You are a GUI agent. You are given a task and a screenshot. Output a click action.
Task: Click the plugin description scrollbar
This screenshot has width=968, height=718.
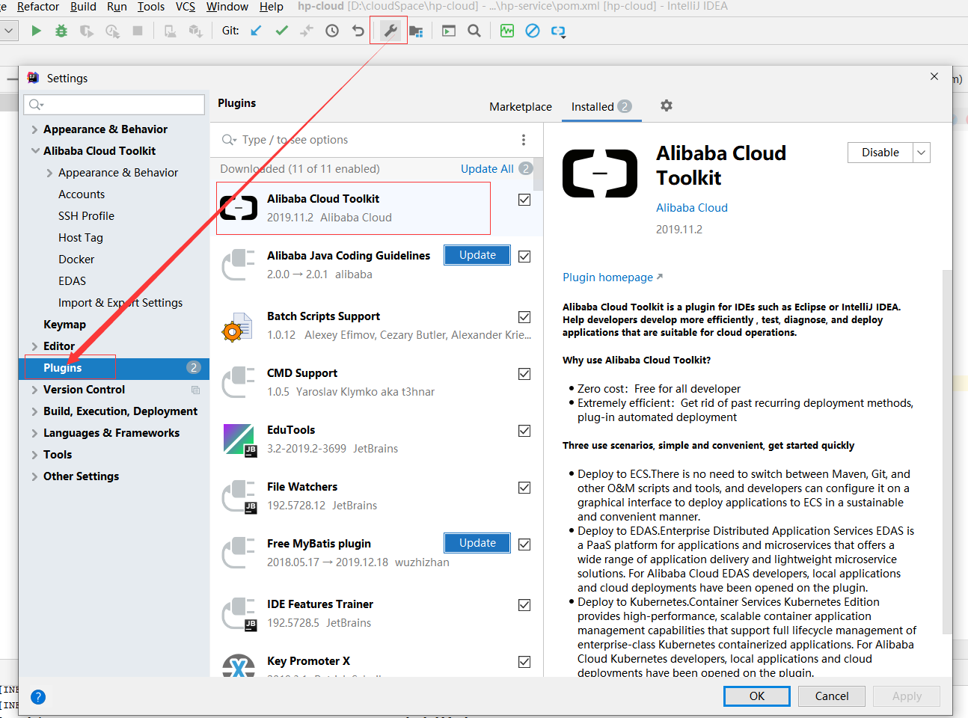click(947, 452)
